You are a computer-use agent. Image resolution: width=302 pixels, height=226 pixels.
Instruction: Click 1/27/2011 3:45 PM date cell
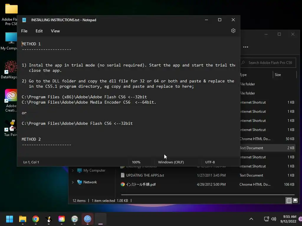point(211,175)
